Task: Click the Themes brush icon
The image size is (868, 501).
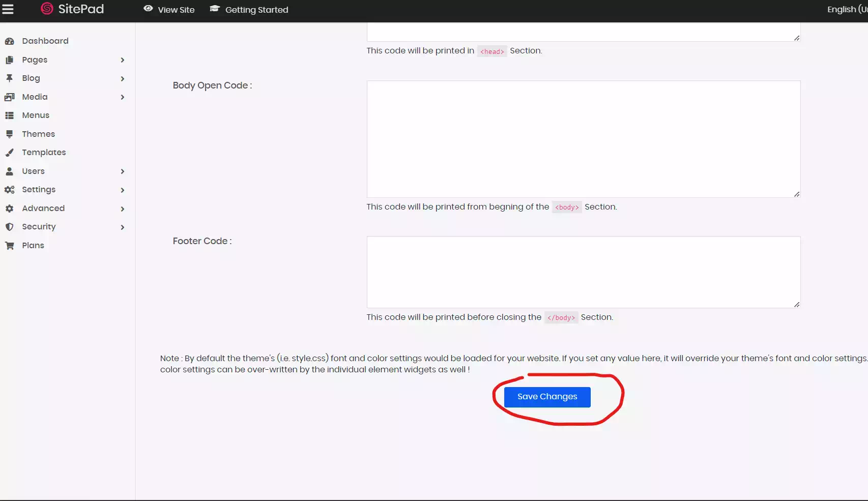Action: 9,134
